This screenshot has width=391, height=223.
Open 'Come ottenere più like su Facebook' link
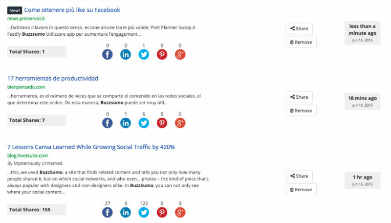72,10
